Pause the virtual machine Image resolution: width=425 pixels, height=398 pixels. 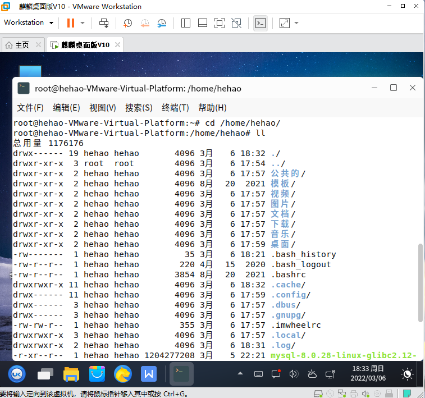[71, 23]
